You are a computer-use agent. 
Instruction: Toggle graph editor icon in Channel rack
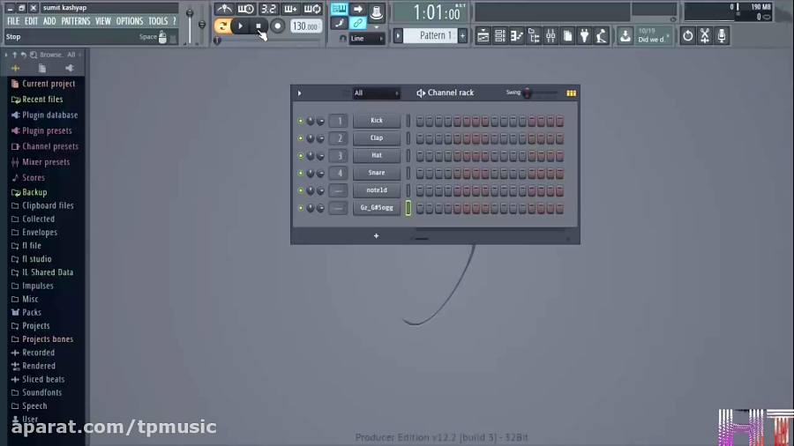click(571, 93)
